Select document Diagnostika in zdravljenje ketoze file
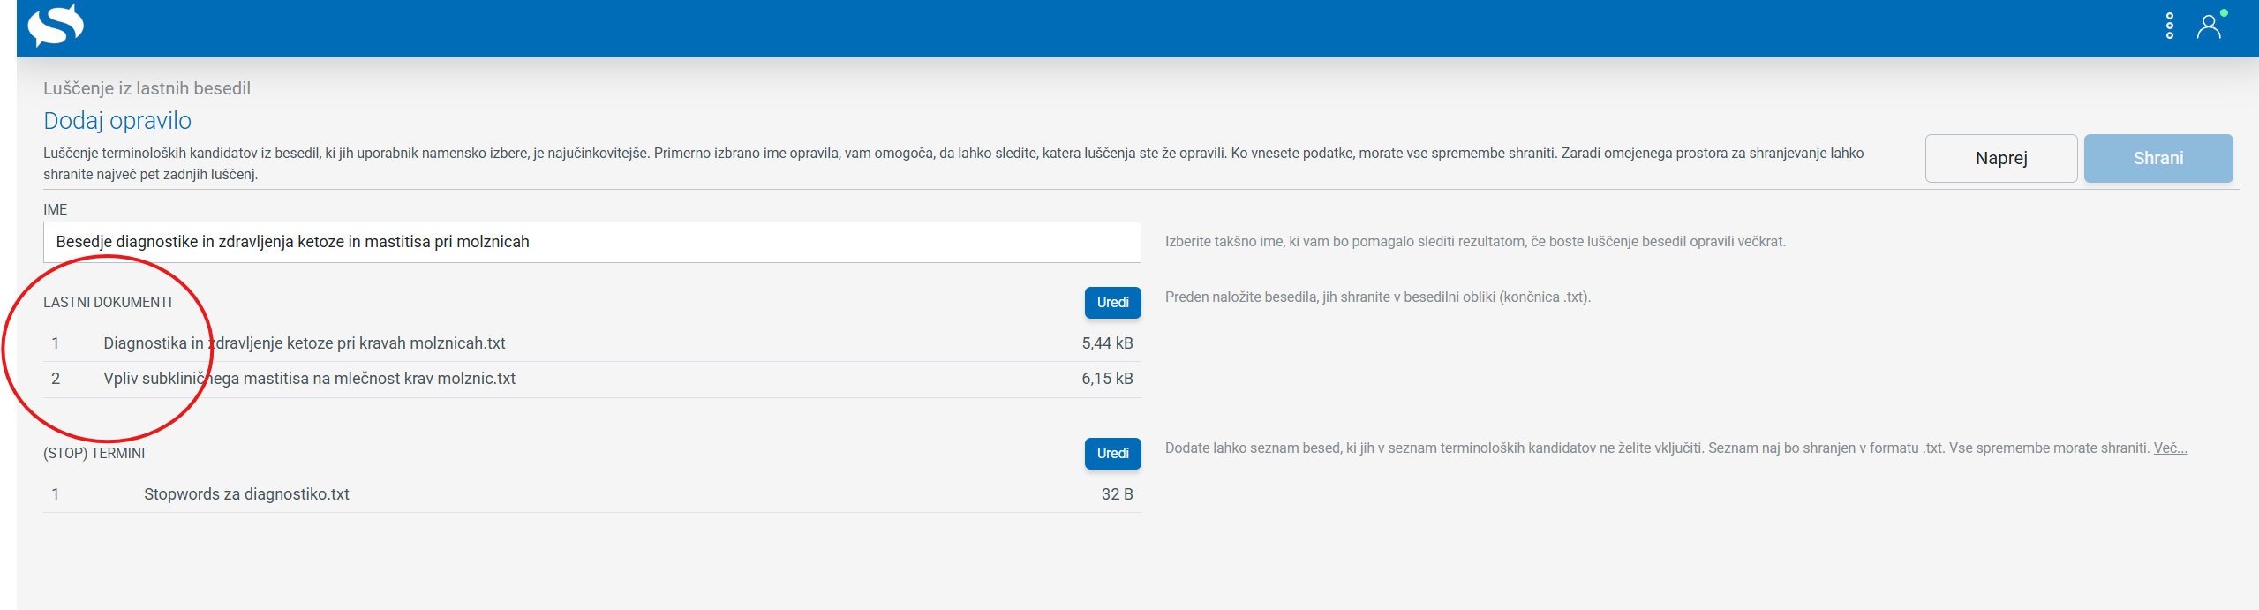 click(591, 343)
